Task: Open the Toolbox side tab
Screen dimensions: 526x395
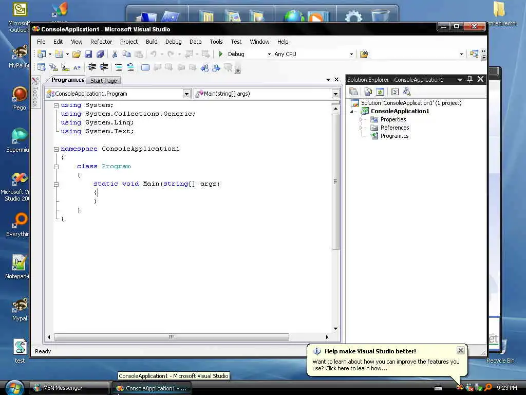Action: click(35, 92)
